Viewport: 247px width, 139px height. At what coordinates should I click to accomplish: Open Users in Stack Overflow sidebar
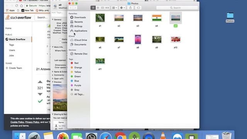click(12, 50)
